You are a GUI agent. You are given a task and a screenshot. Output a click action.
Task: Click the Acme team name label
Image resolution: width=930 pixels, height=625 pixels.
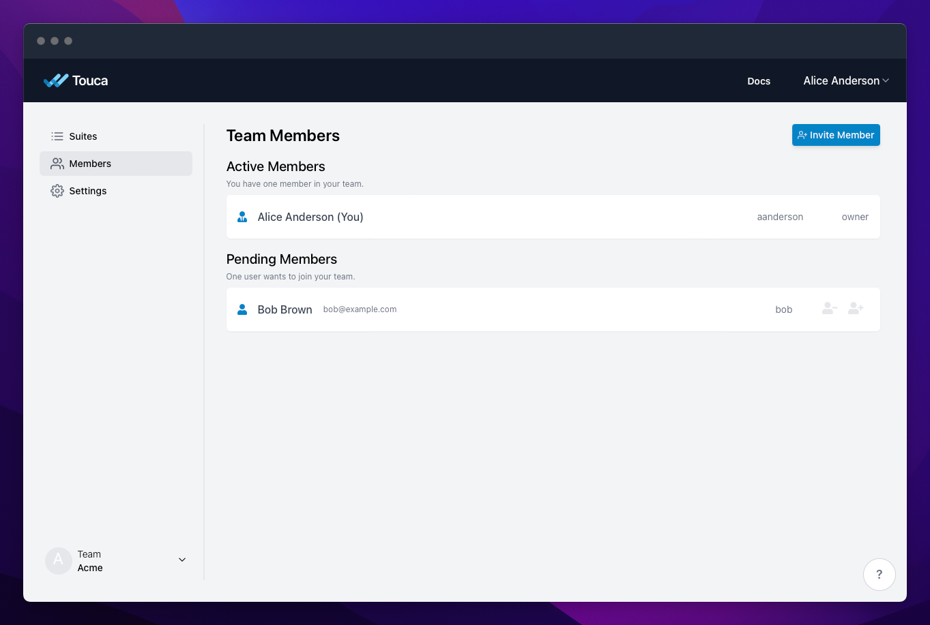pyautogui.click(x=90, y=568)
